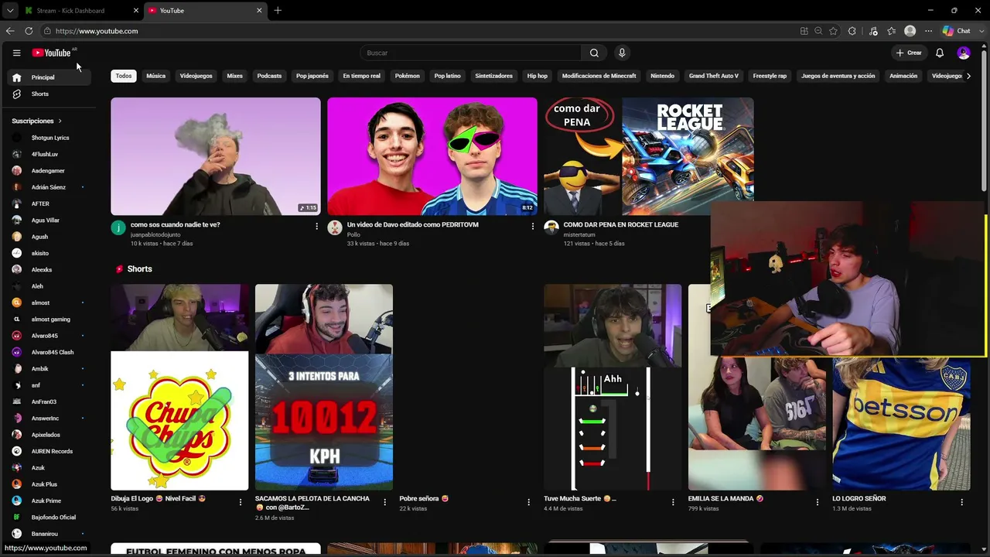This screenshot has width=990, height=557.
Task: Click the zoom out magnifier in address bar
Action: click(x=818, y=31)
